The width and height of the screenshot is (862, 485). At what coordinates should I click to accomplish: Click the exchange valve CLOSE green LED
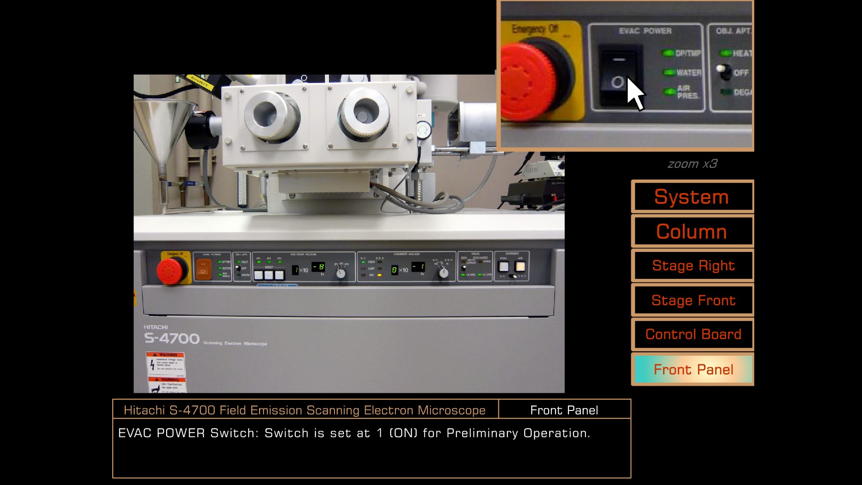point(479,274)
